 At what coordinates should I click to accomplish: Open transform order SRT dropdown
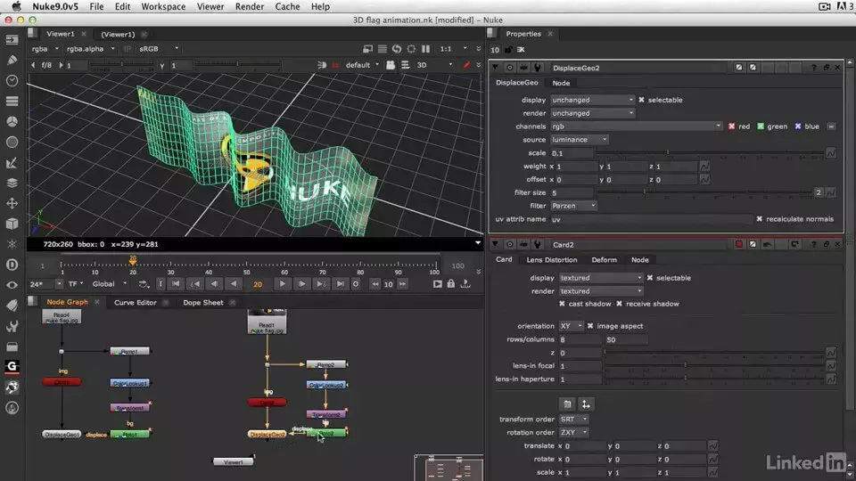coord(573,420)
